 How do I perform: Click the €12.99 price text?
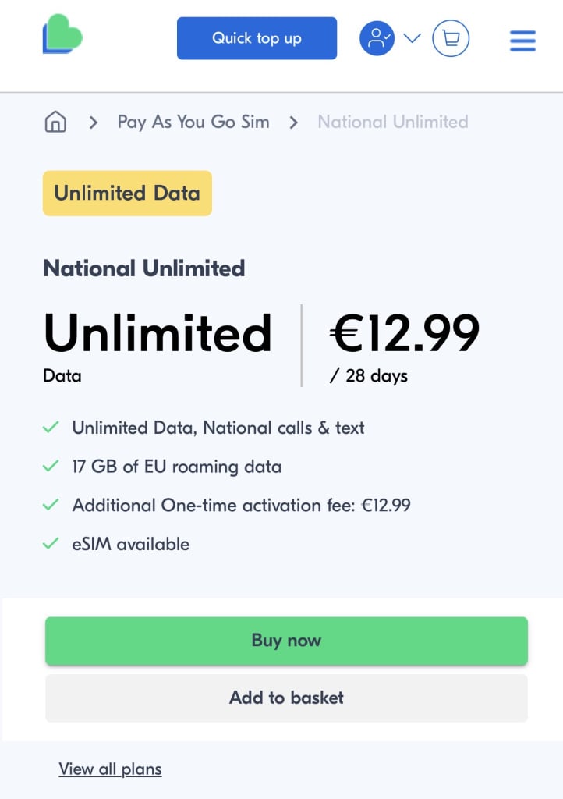pyautogui.click(x=405, y=333)
